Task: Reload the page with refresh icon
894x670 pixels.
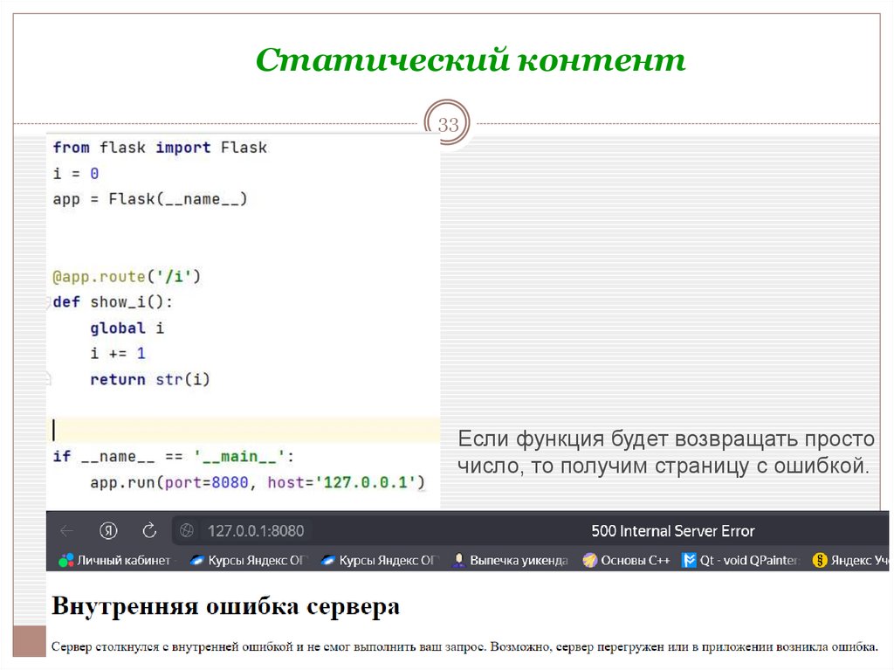Action: point(149,530)
